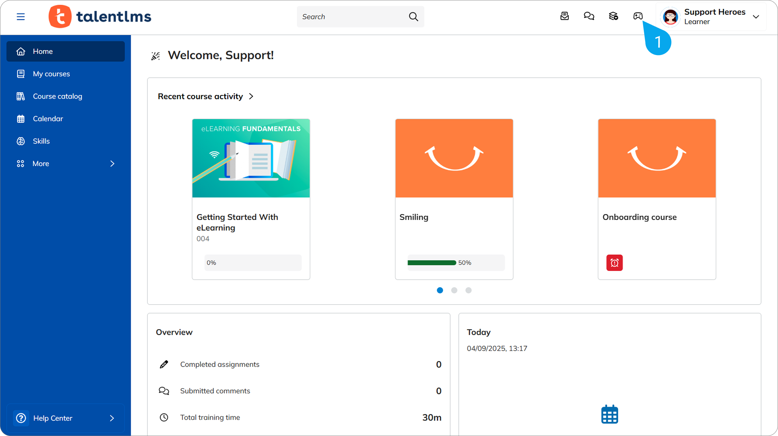This screenshot has height=436, width=778.
Task: Click the Skills brain icon in sidebar
Action: (21, 141)
